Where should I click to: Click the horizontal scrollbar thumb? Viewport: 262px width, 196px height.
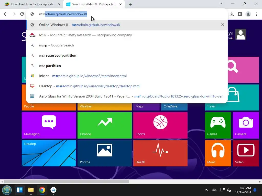(x=67, y=181)
